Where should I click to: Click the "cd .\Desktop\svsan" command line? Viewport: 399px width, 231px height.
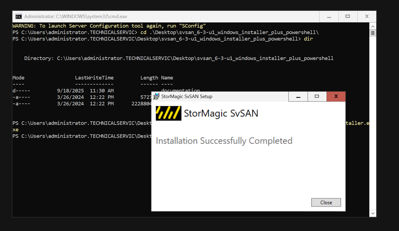(230, 32)
